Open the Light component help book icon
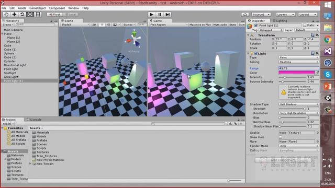335x188 pixels. pos(313,53)
